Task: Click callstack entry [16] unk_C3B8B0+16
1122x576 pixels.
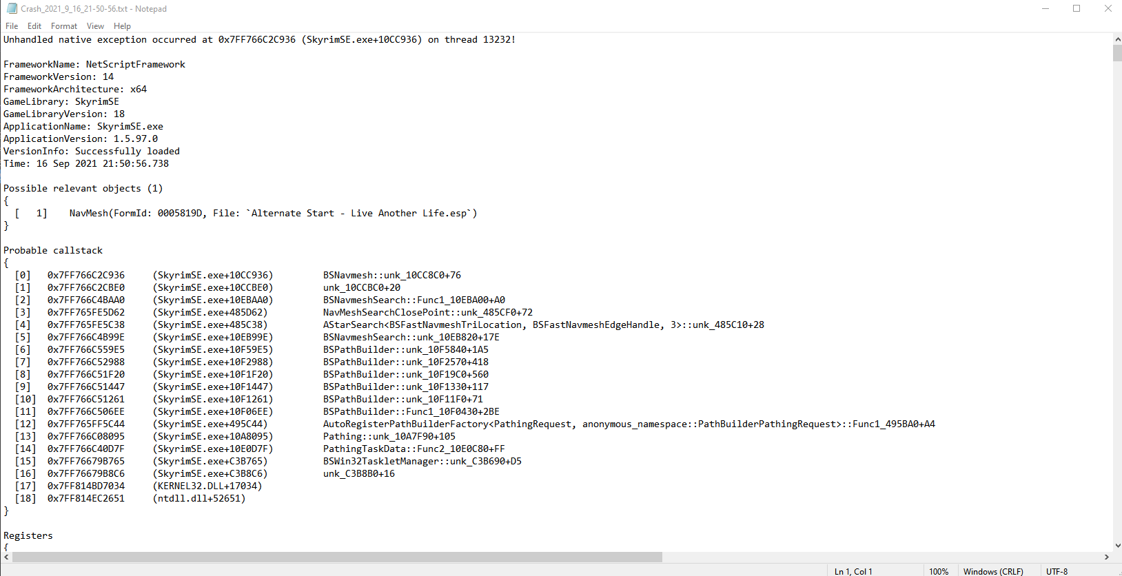Action: pyautogui.click(x=205, y=473)
